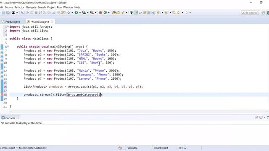The height and width of the screenshot is (151, 269).
Task: Run the program with green Run icon
Action: pos(76,13)
